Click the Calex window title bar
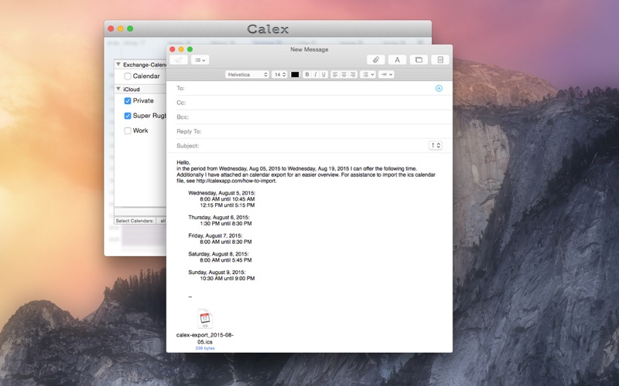 [268, 29]
